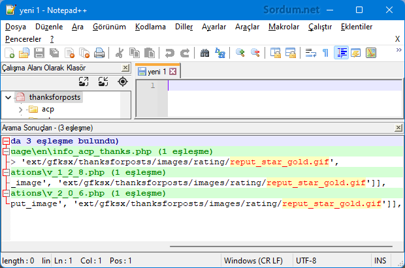
Task: Open the Araçlar menu
Action: 247,27
